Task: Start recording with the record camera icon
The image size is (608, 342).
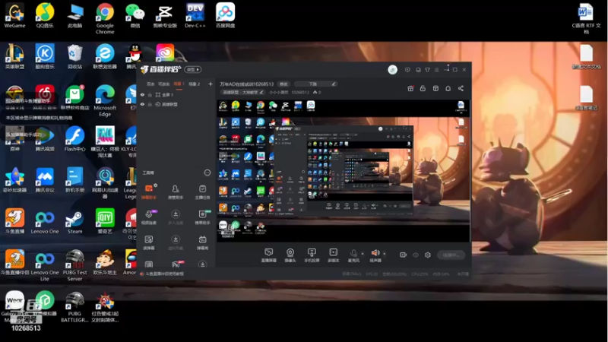Action: click(404, 255)
